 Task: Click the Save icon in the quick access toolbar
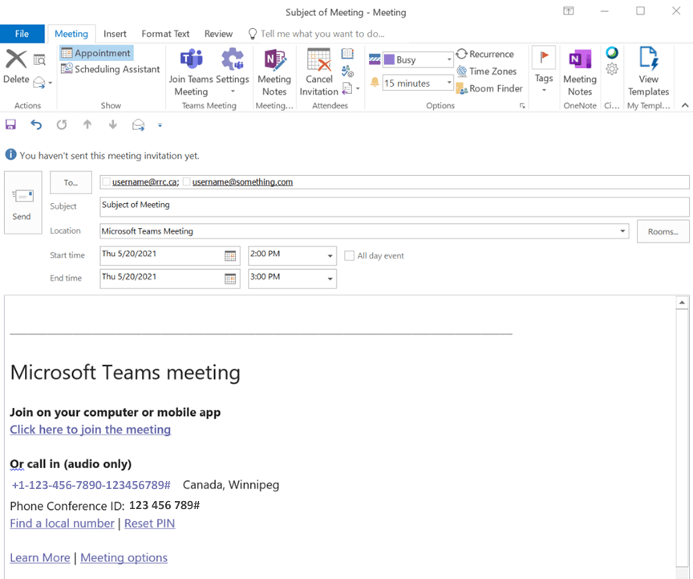[x=10, y=124]
